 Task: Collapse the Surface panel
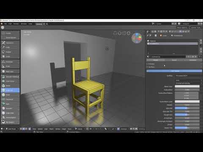(x=151, y=67)
